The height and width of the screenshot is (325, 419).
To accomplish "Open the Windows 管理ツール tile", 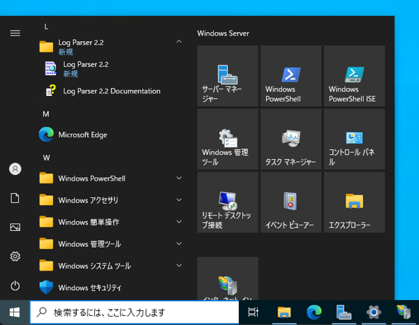I will coord(228,139).
